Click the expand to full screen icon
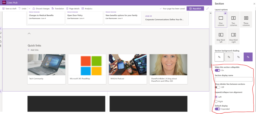256x114 pixels. [207, 9]
